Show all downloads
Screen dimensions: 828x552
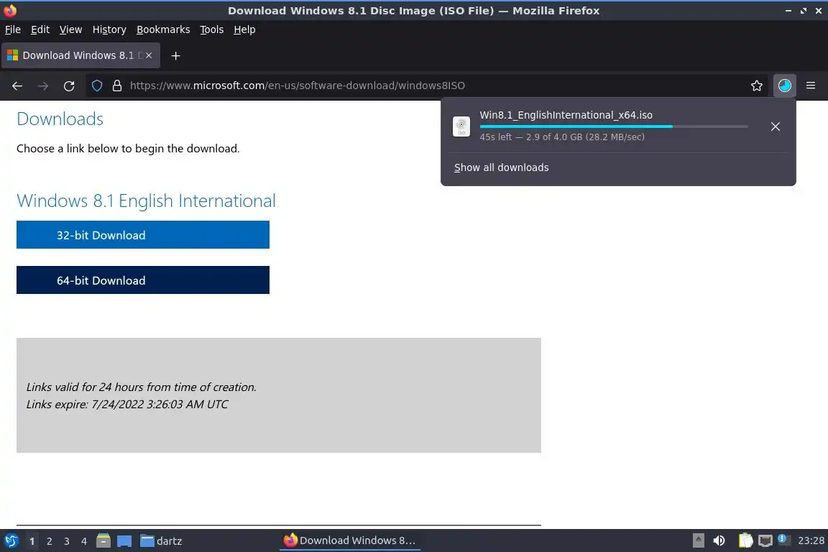pos(501,167)
